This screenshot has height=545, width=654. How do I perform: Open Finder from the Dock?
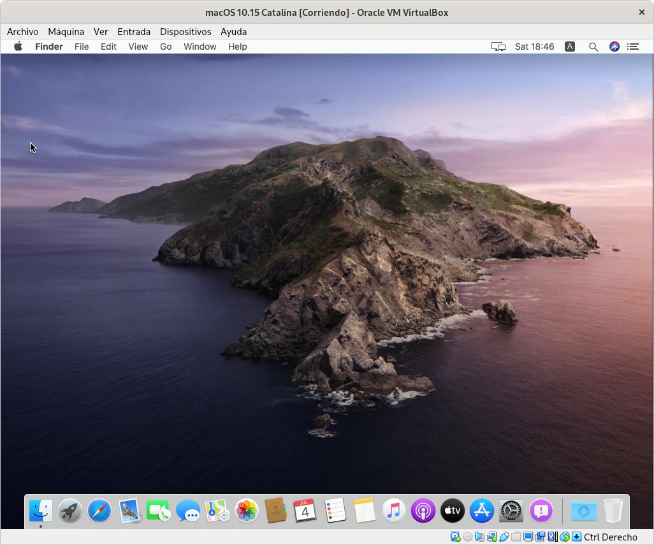pyautogui.click(x=41, y=511)
